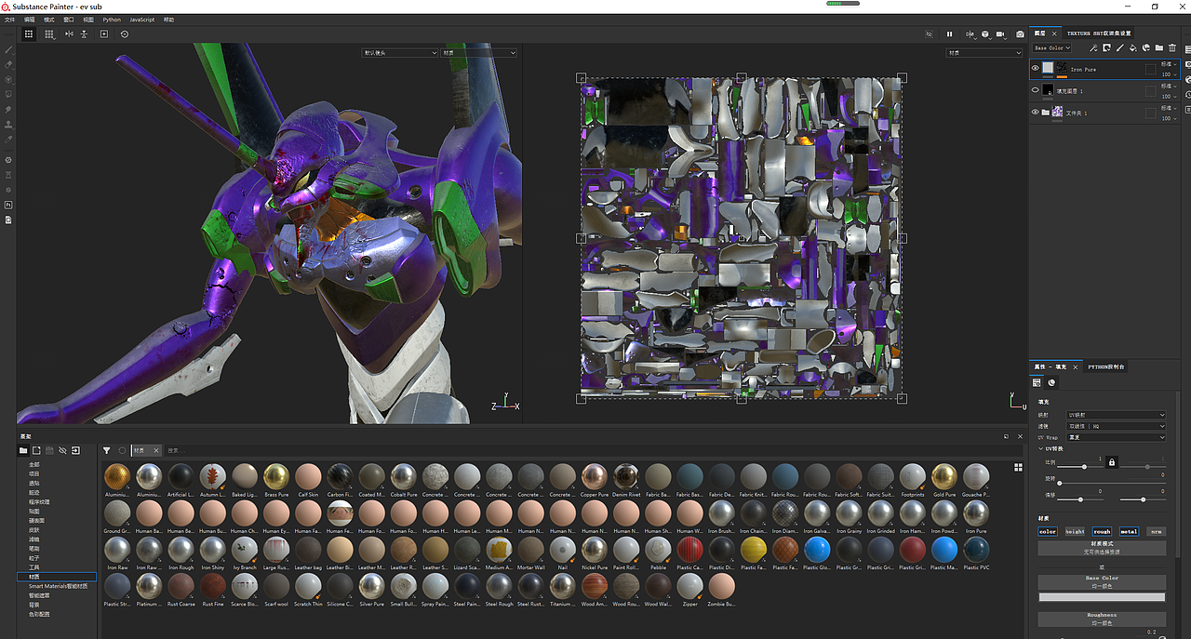The height and width of the screenshot is (639, 1191).
Task: Activate the Projection tool in the left toolbar
Action: [7, 80]
